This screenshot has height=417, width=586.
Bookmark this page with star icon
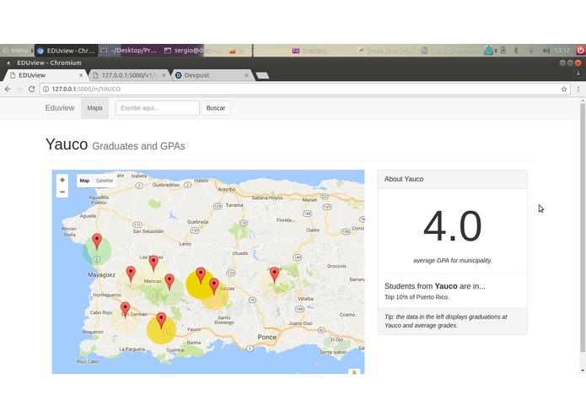(564, 89)
